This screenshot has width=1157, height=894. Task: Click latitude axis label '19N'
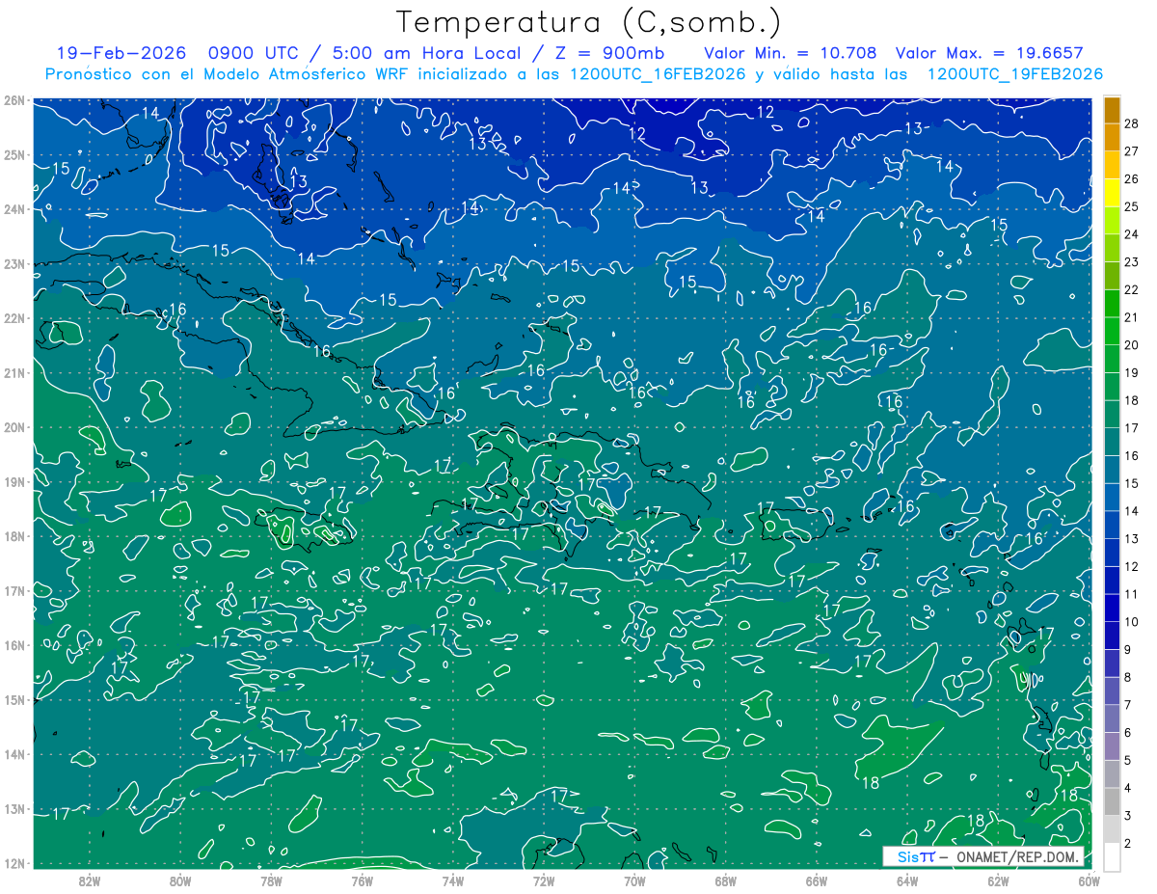pos(13,482)
